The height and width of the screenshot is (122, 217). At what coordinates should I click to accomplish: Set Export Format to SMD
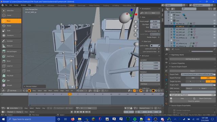[x=193, y=78]
